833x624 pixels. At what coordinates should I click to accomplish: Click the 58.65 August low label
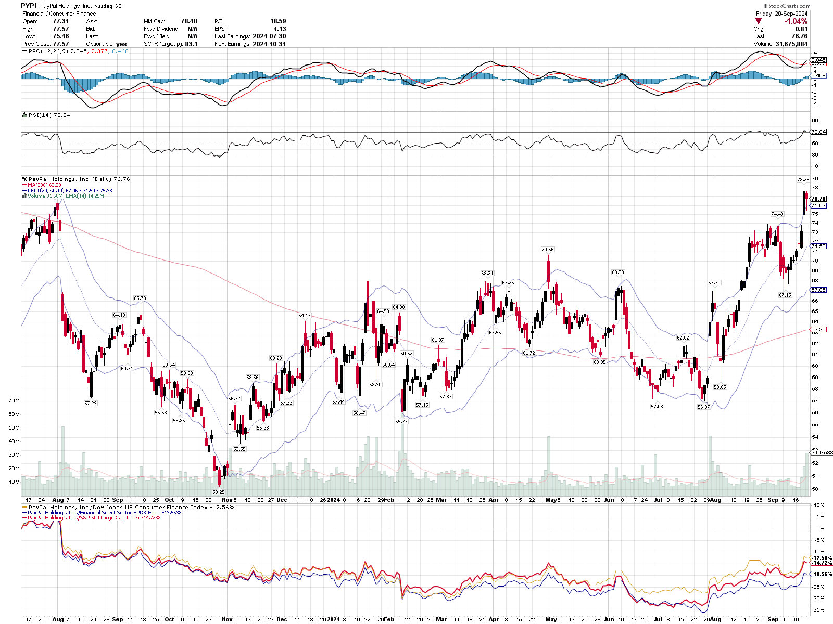(720, 387)
